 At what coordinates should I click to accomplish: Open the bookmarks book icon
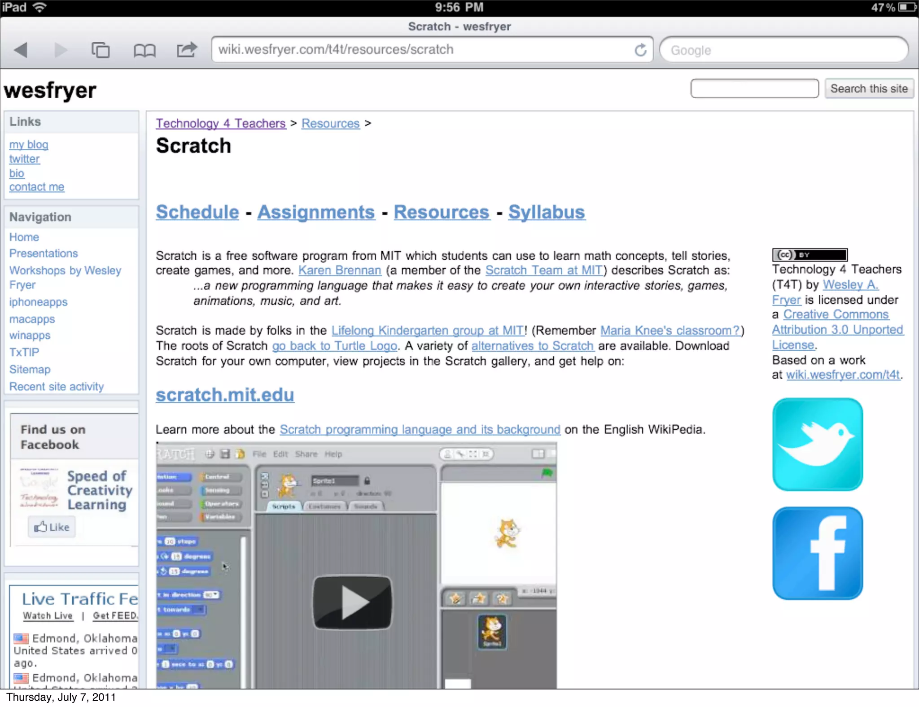(144, 50)
